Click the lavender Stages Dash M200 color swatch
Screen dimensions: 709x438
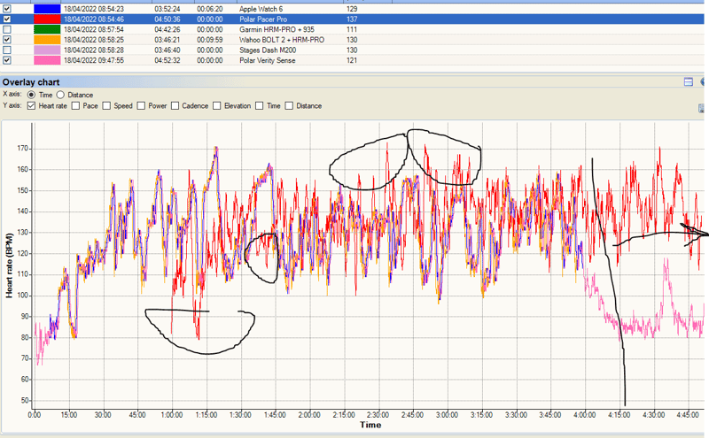[47, 50]
